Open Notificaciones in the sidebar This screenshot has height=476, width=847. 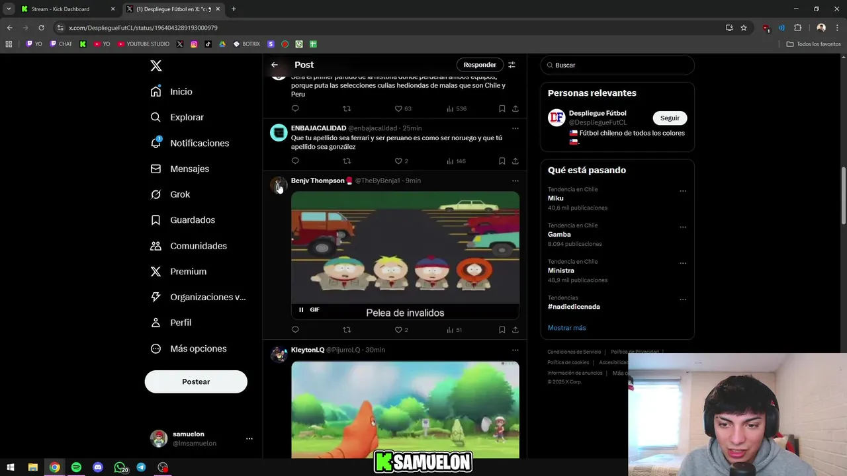(190, 143)
